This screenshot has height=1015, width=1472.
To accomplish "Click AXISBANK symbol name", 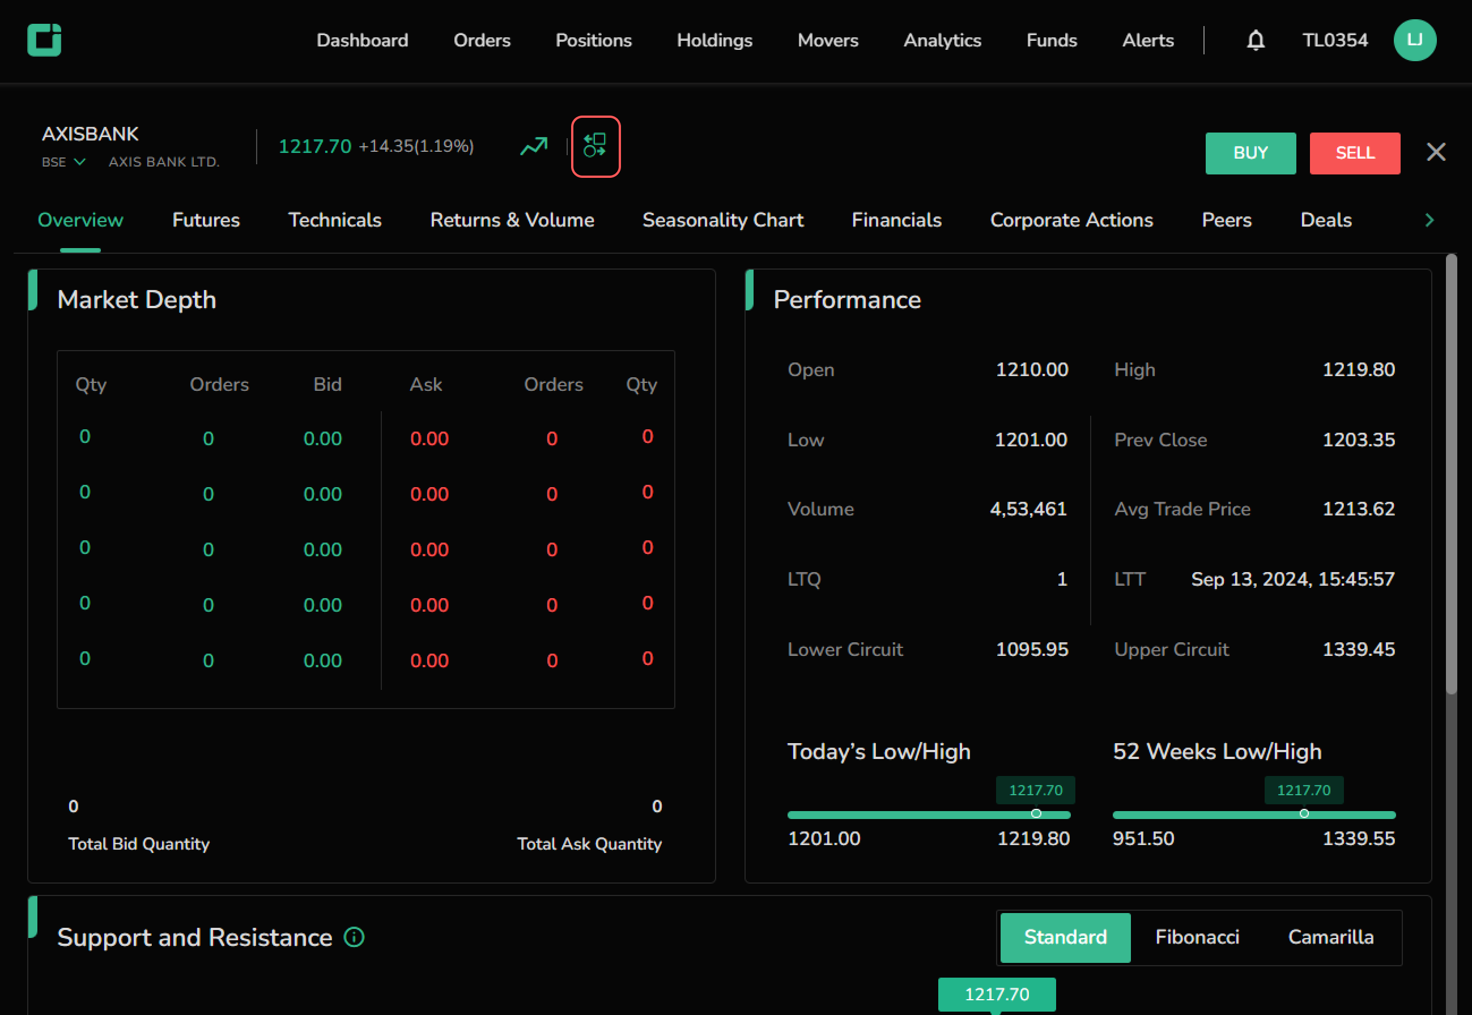I will tap(90, 134).
